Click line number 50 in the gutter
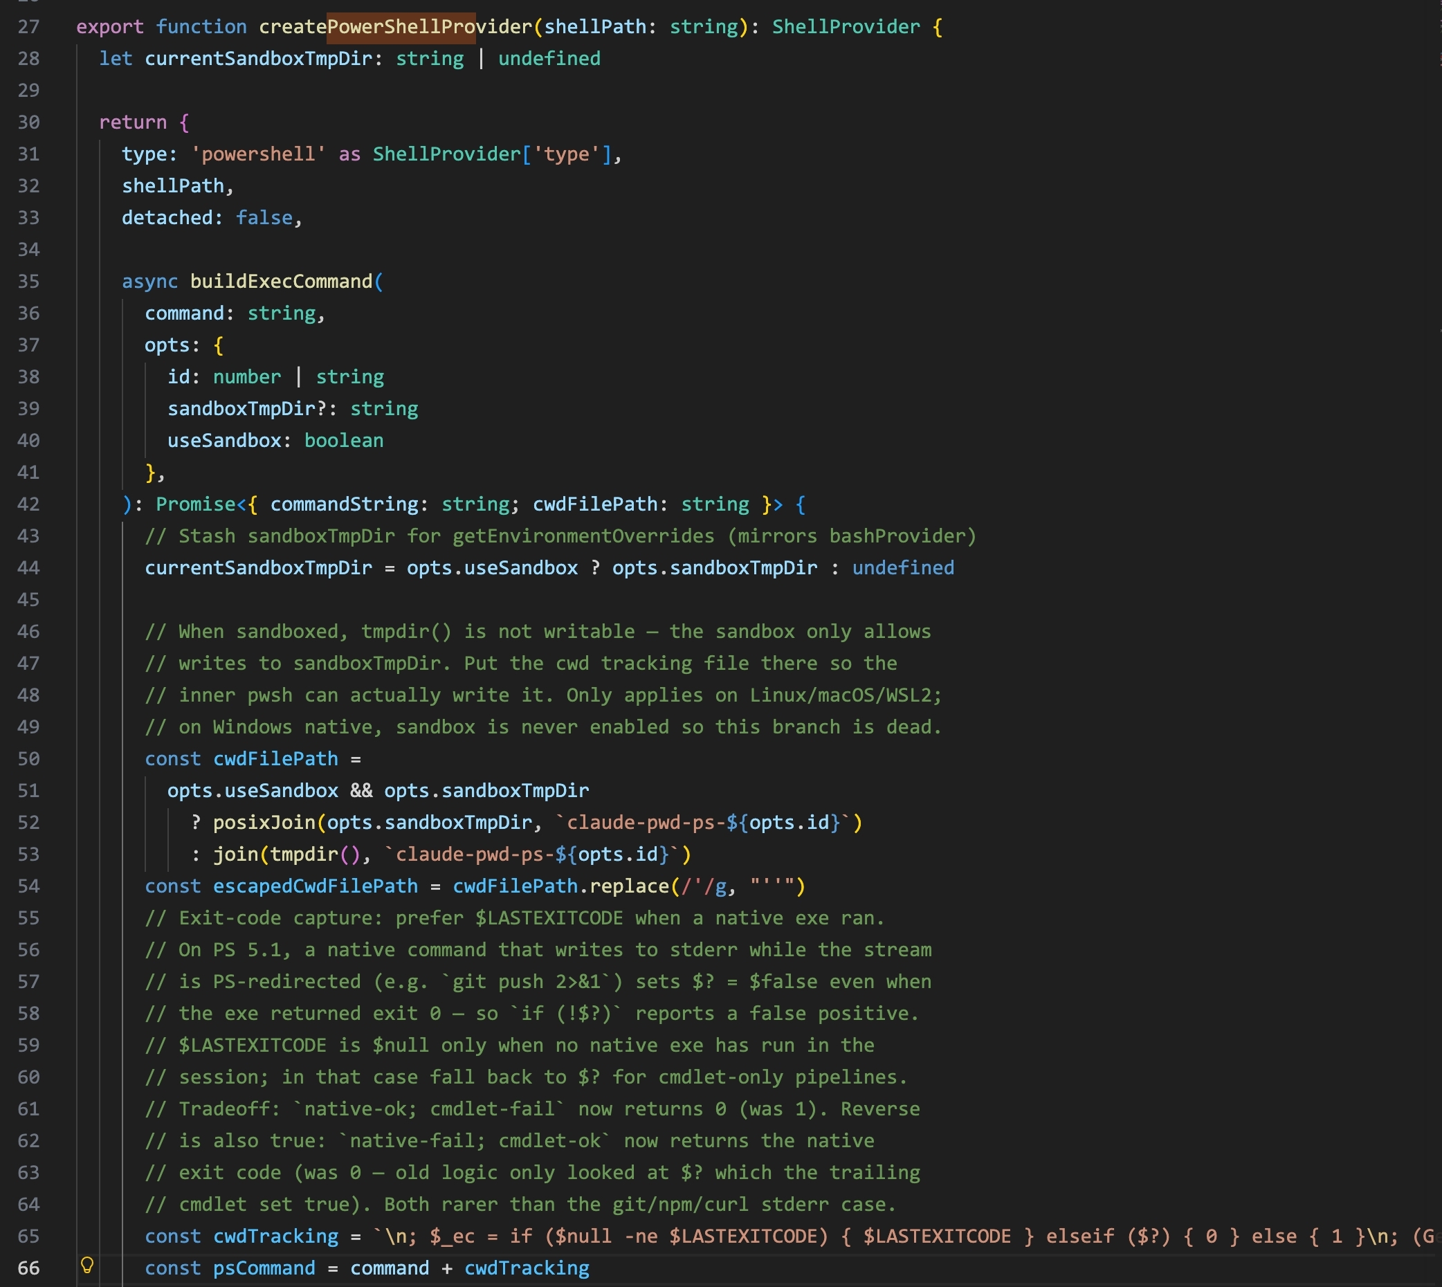This screenshot has height=1287, width=1442. coord(28,759)
